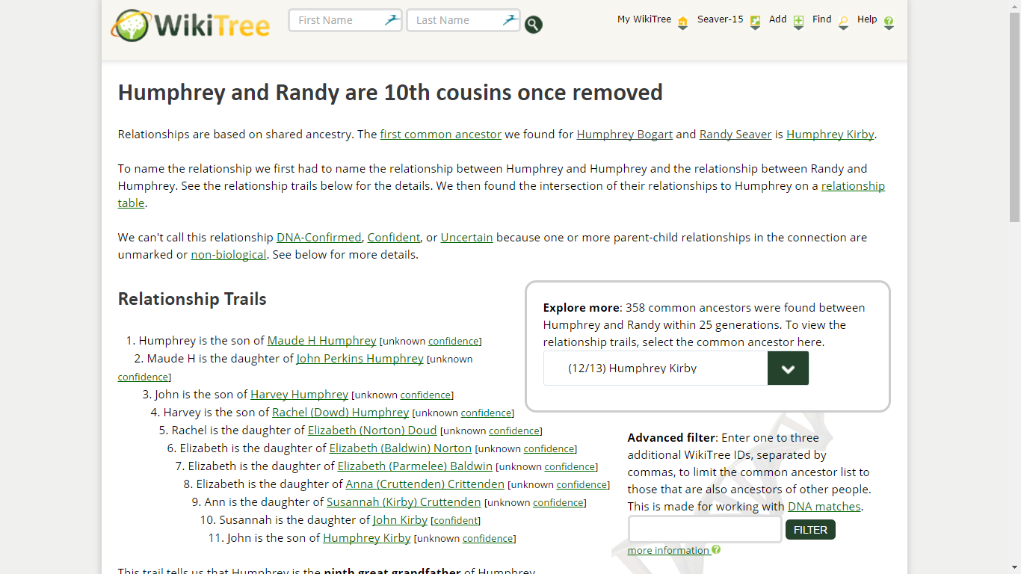Click the page vertical scrollbar thumb
This screenshot has height=574, width=1021.
(x=1014, y=117)
